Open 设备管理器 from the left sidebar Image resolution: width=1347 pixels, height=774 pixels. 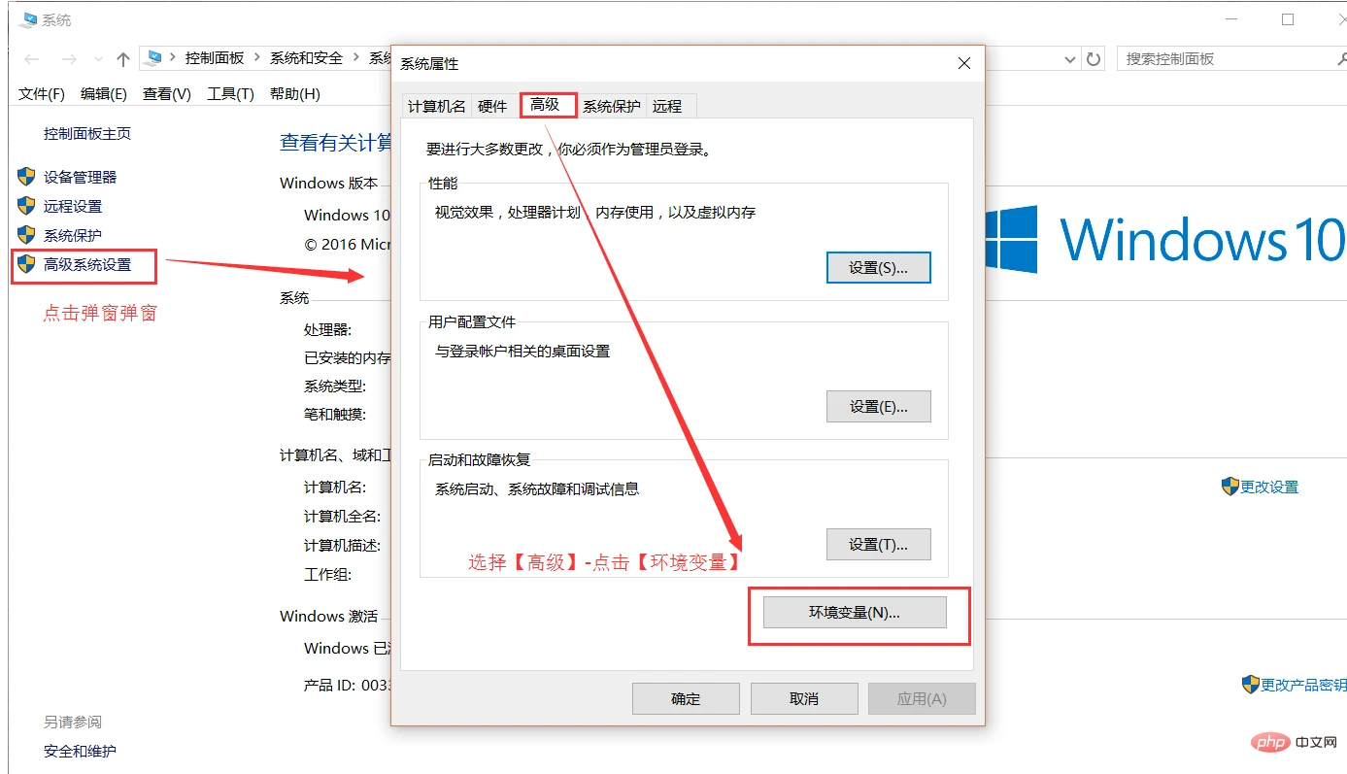pyautogui.click(x=84, y=176)
